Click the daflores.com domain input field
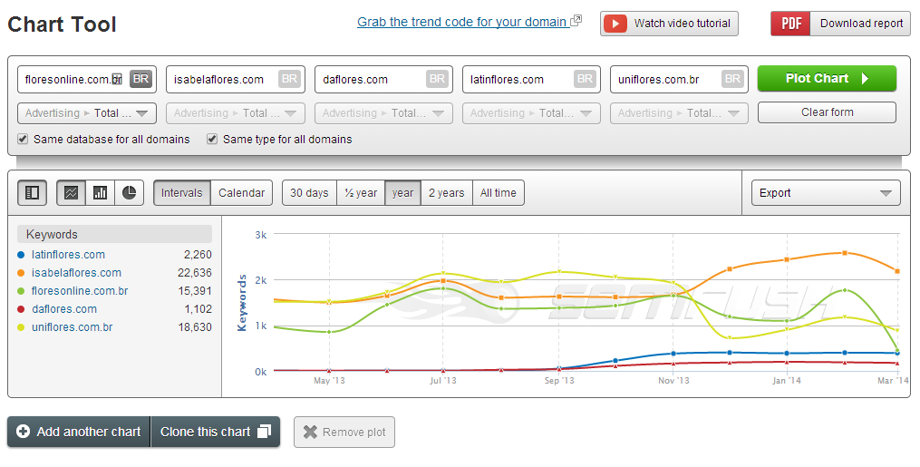The width and height of the screenshot is (920, 467). point(372,80)
